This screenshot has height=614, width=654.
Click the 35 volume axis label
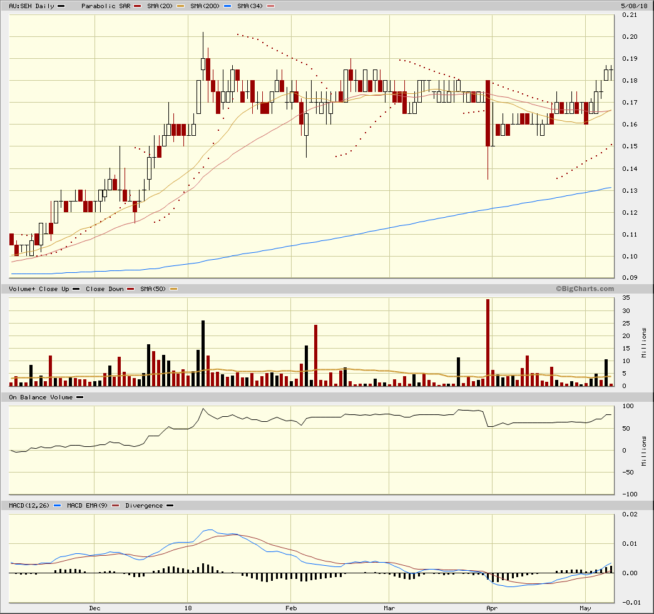[626, 298]
